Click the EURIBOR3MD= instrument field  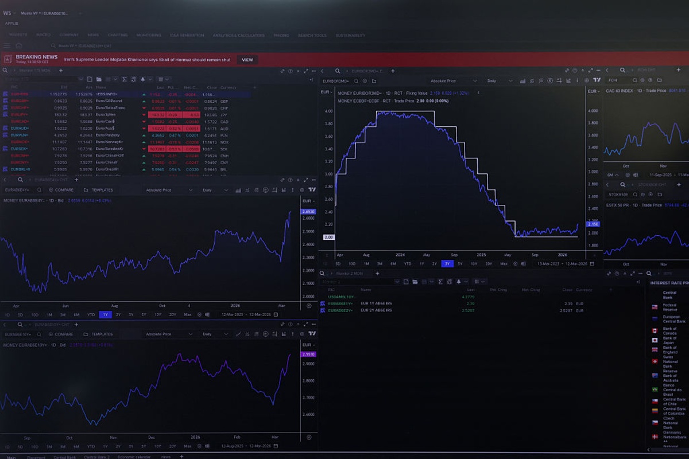pos(336,81)
